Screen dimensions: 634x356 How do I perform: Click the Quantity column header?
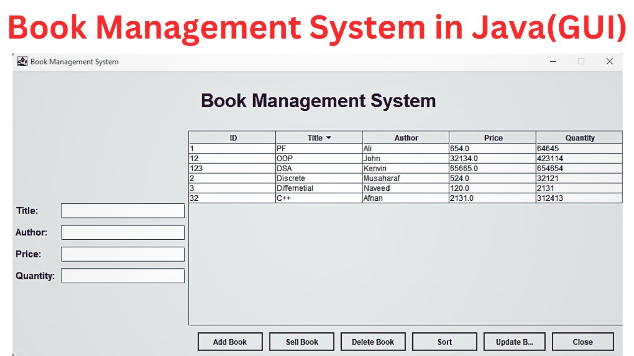[579, 137]
